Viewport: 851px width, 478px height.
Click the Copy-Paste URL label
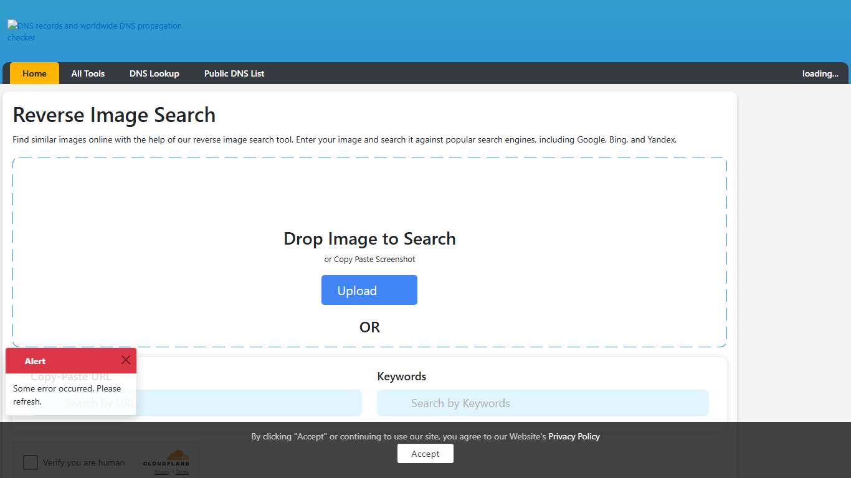pos(70,376)
